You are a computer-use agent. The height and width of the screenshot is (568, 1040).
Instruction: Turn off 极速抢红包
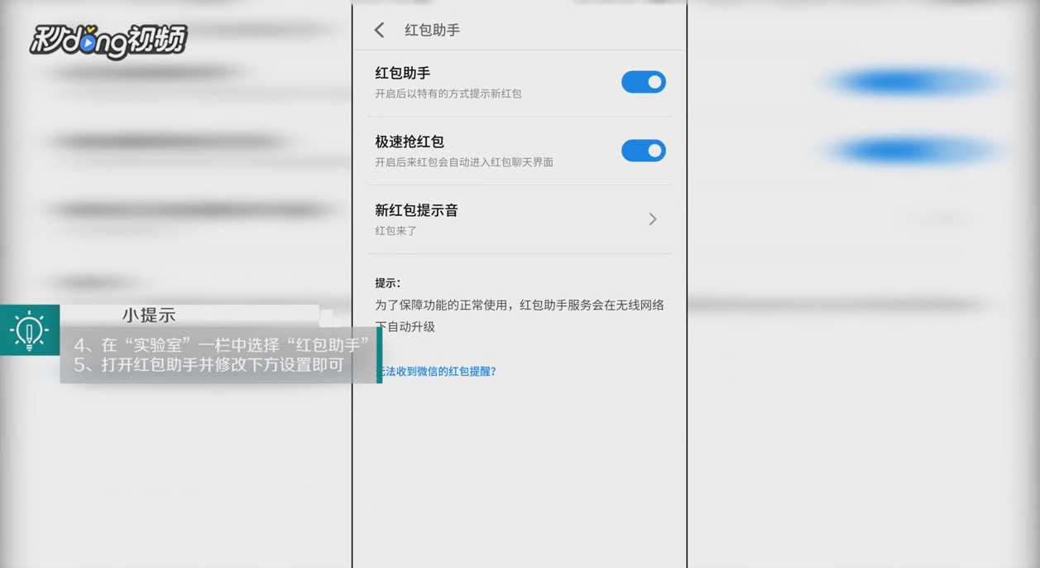(643, 151)
